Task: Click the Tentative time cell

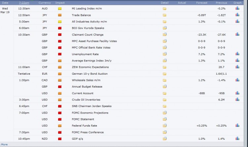Action: point(24,74)
